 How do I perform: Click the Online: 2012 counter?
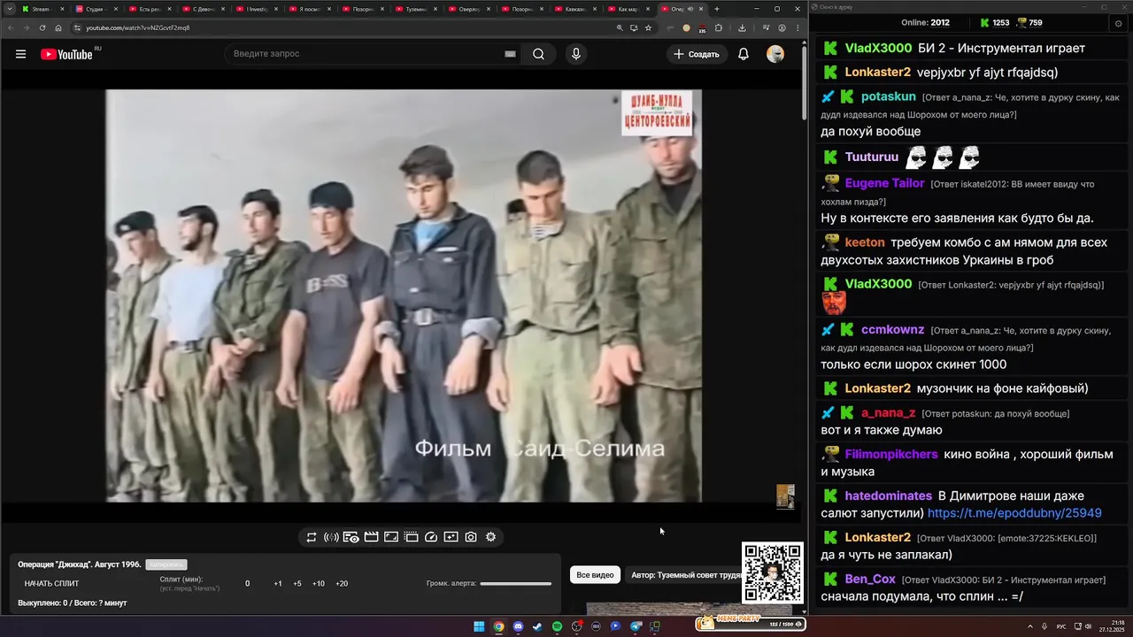tap(926, 23)
